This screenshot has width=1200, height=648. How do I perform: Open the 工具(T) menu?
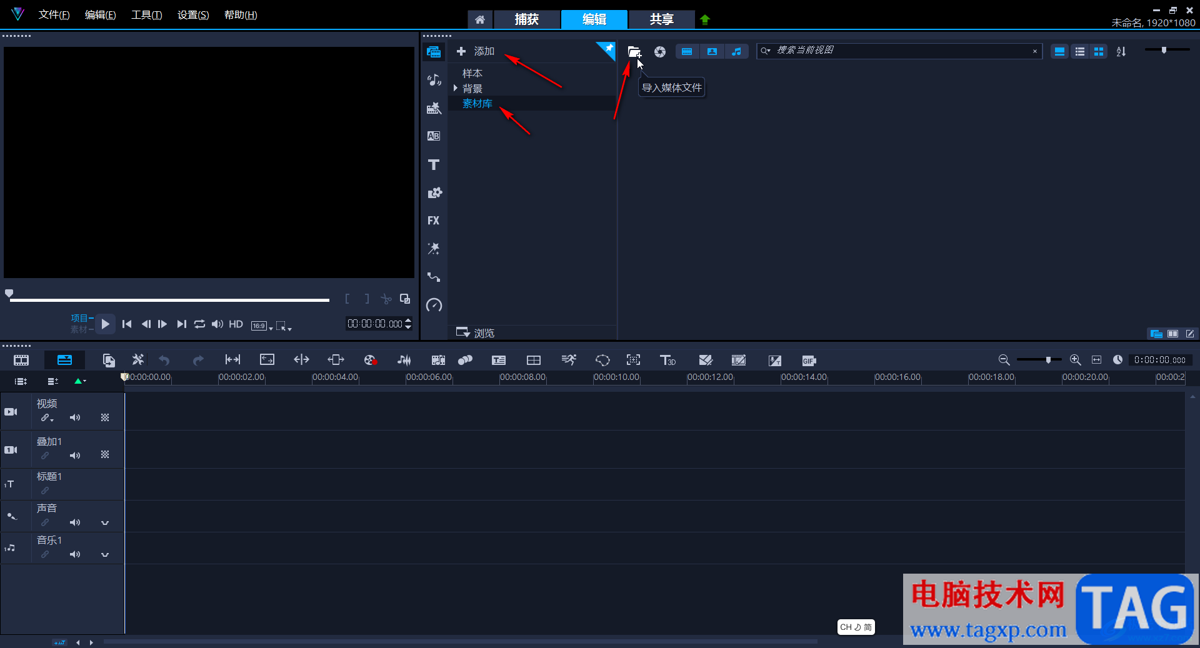coord(147,15)
